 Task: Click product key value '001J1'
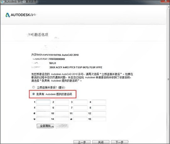(x=53, y=63)
